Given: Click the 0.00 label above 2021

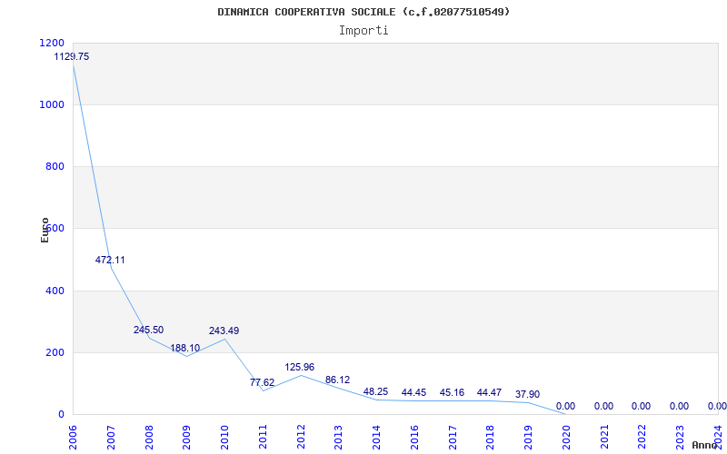Looking at the screenshot, I should (603, 406).
